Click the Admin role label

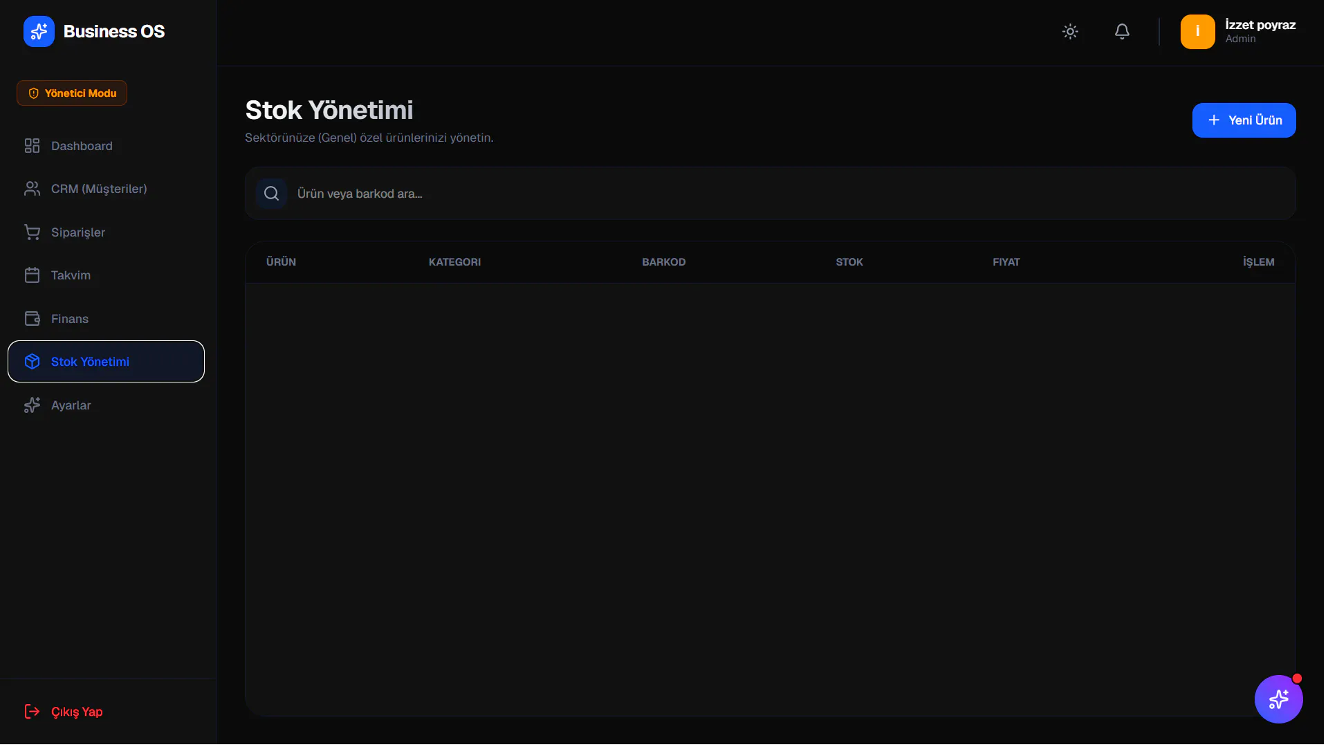coord(1240,39)
